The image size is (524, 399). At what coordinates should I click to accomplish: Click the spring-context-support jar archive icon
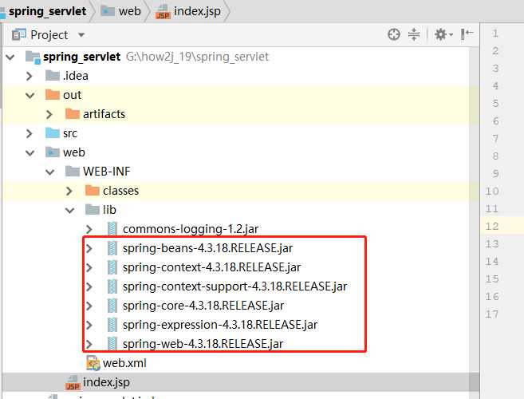[x=112, y=286]
